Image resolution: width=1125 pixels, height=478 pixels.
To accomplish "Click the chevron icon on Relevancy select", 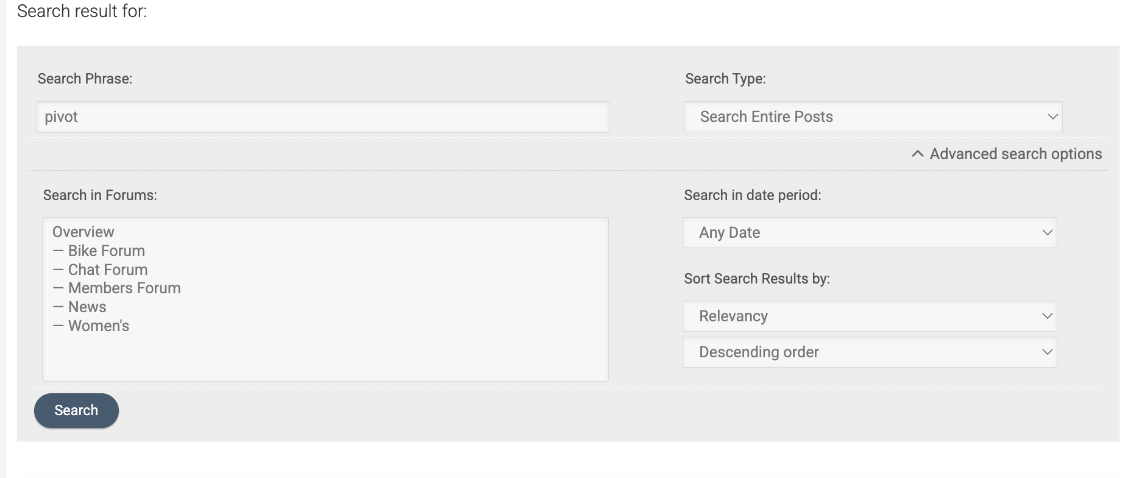I will click(x=1047, y=316).
